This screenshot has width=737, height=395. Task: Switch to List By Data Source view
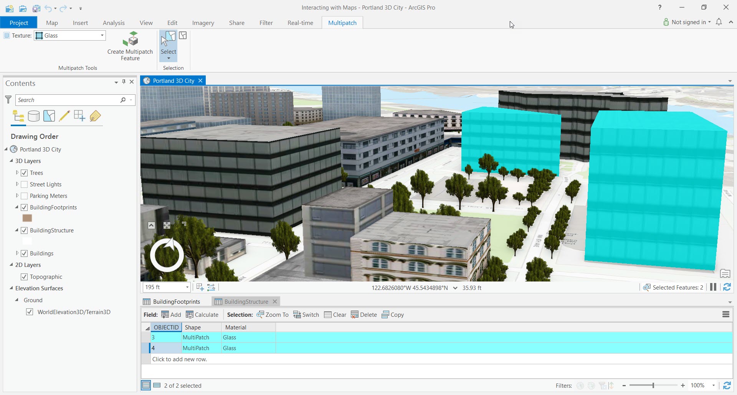pyautogui.click(x=34, y=116)
